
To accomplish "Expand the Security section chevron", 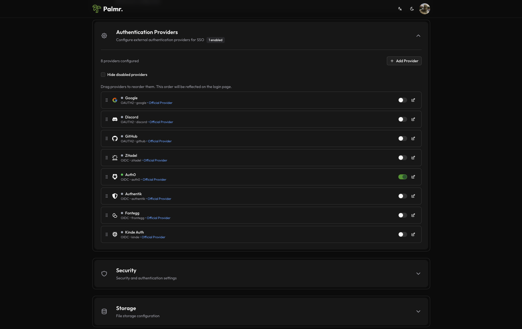I will pyautogui.click(x=418, y=274).
